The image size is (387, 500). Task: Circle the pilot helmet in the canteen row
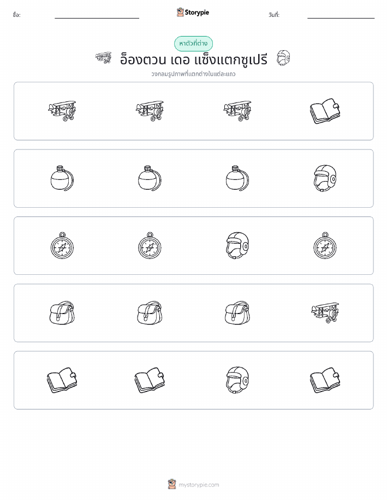[x=325, y=178]
